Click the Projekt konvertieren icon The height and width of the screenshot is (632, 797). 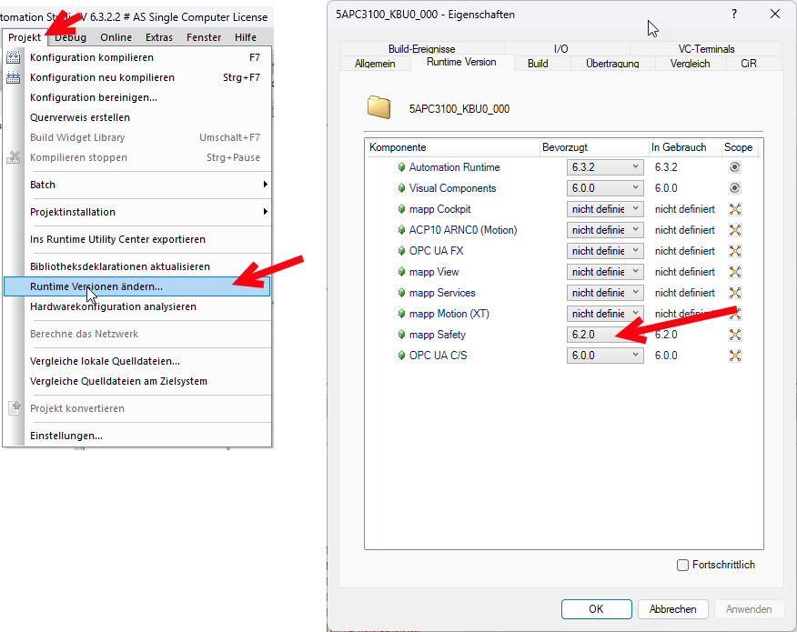click(x=15, y=408)
